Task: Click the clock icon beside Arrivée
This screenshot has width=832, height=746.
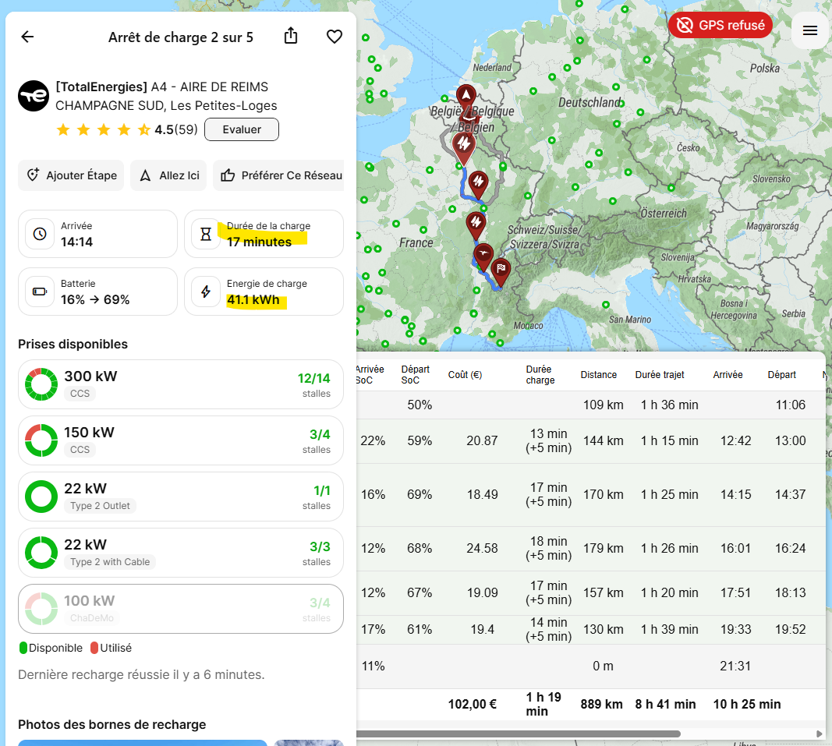Action: [40, 234]
